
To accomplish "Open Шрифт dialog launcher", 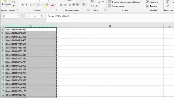I will tap(57, 10).
